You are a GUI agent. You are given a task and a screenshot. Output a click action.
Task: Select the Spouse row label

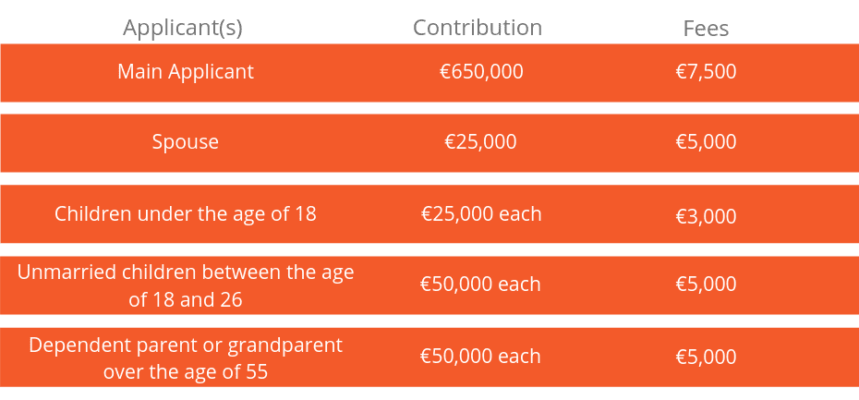pyautogui.click(x=185, y=142)
